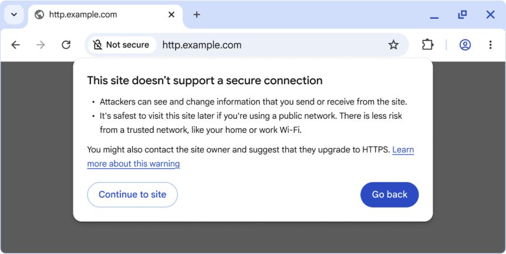Open the Extensions puzzle icon
506x254 pixels.
(427, 45)
